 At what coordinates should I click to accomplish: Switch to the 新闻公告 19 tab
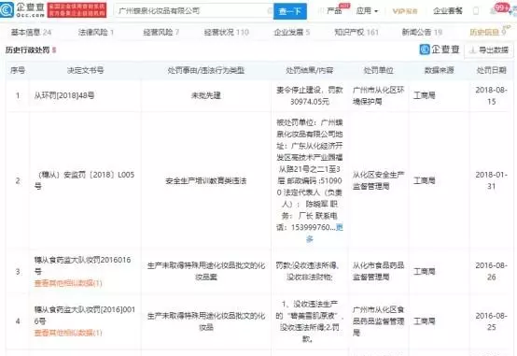click(x=422, y=32)
